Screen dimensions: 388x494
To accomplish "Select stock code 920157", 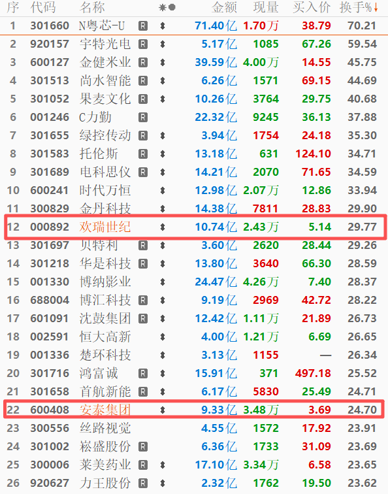I will coord(50,44).
